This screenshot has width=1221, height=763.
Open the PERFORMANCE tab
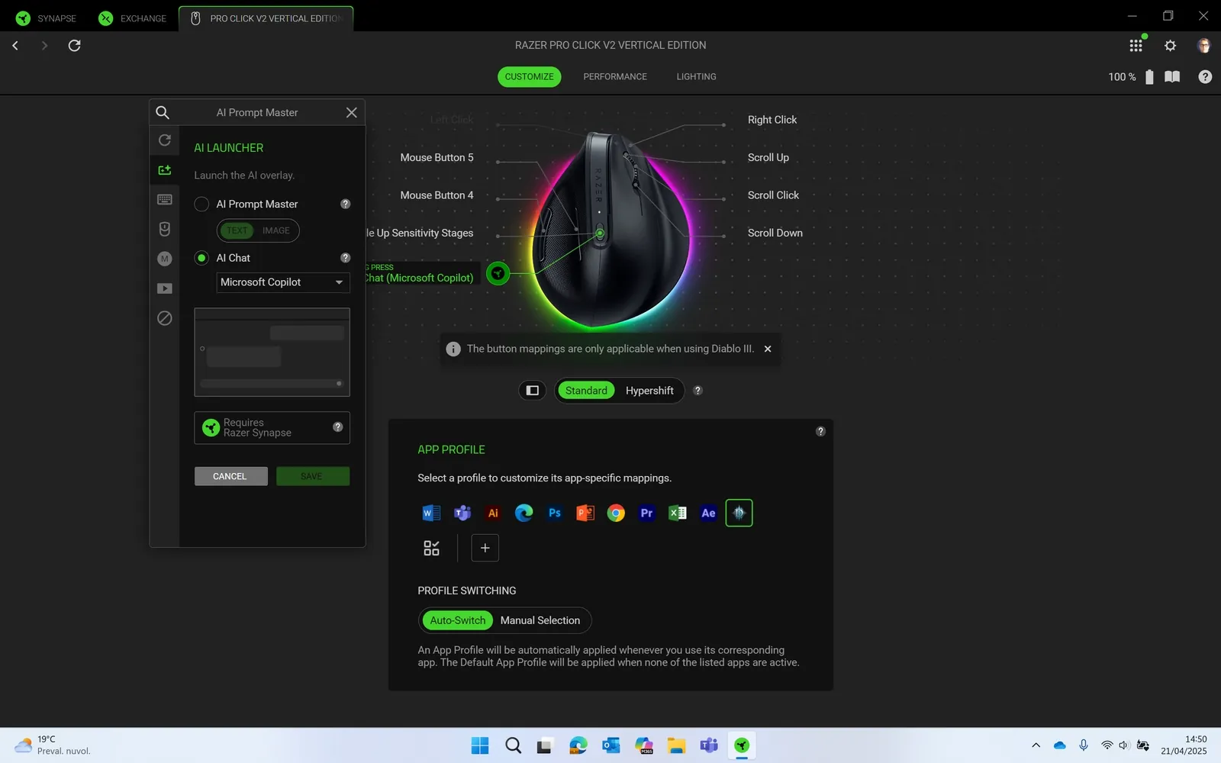click(x=615, y=76)
